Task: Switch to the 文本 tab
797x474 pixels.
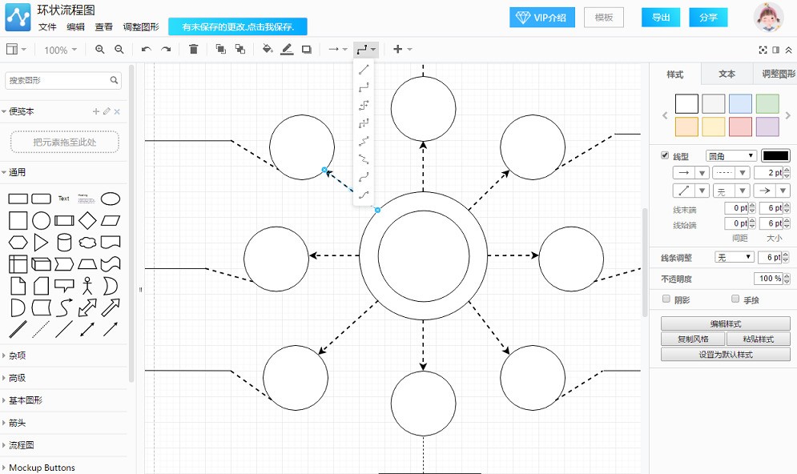Action: (x=727, y=74)
